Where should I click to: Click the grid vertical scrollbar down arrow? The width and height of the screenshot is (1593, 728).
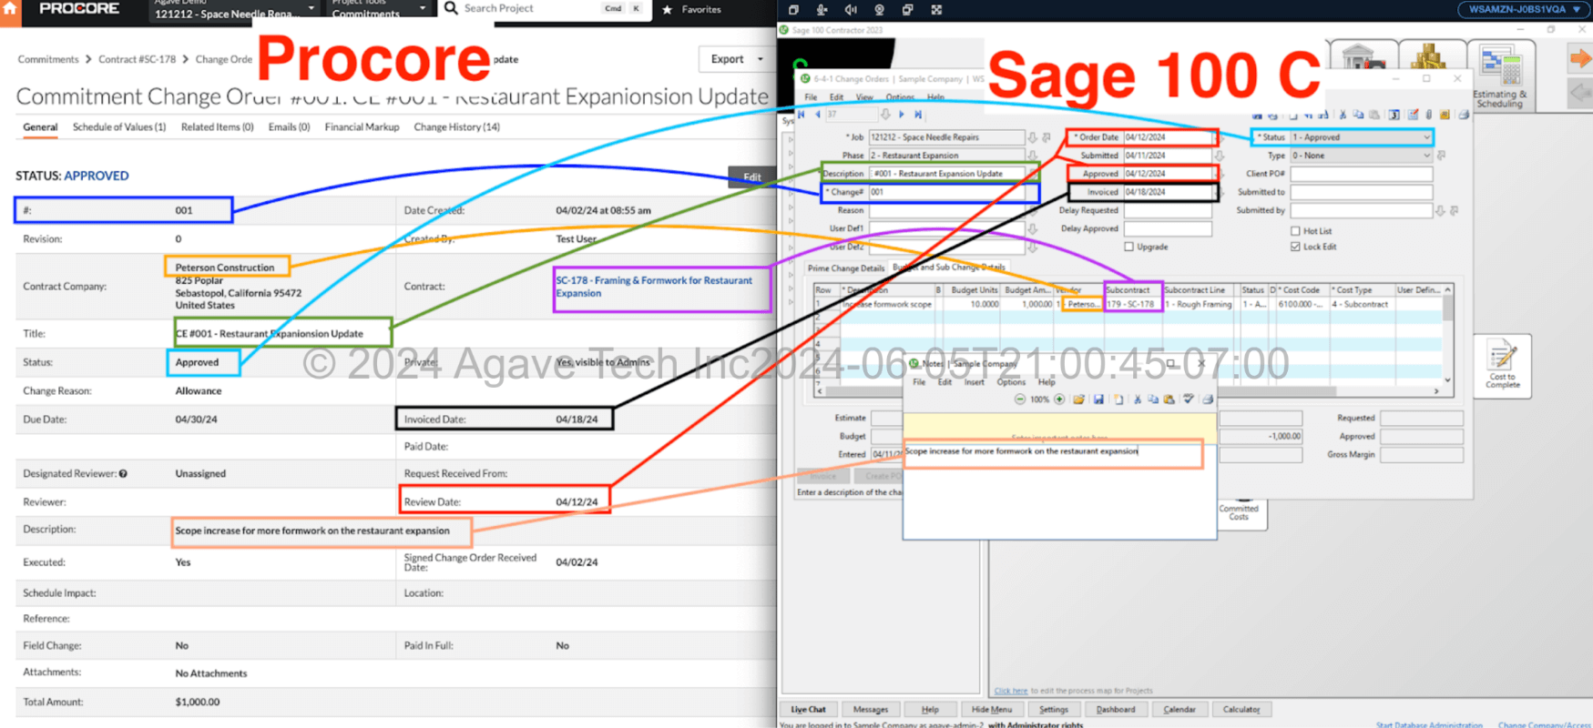(1448, 380)
